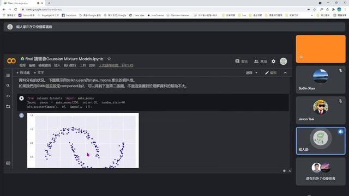349x196 pixels.
Task: Open the Engadget bookmark
Action: [49, 15]
